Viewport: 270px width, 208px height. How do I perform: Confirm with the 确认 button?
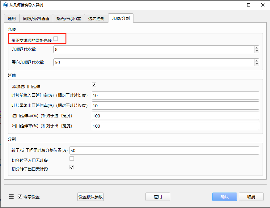pos(224,197)
